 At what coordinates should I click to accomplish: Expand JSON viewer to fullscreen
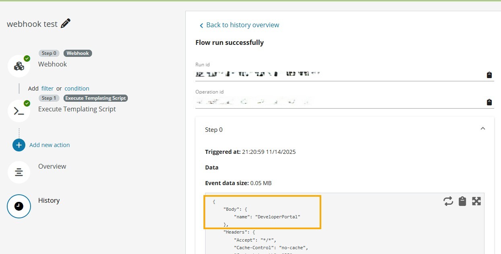[476, 201]
